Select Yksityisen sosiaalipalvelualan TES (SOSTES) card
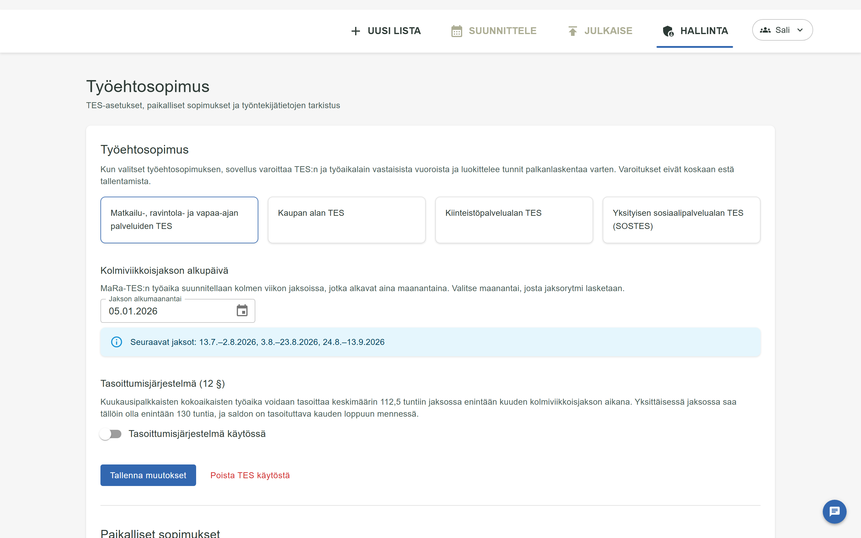Viewport: 861px width, 538px height. 681,220
